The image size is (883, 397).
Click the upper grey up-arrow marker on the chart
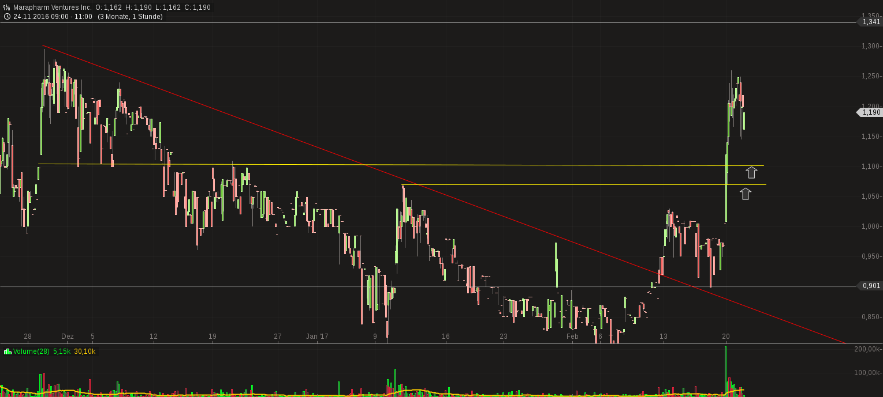click(751, 171)
